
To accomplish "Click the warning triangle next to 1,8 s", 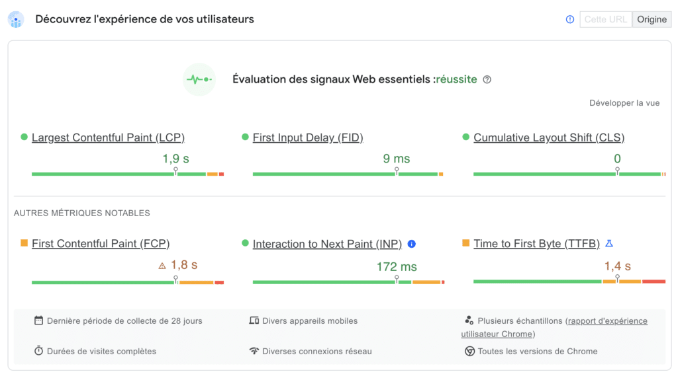I will tap(162, 266).
